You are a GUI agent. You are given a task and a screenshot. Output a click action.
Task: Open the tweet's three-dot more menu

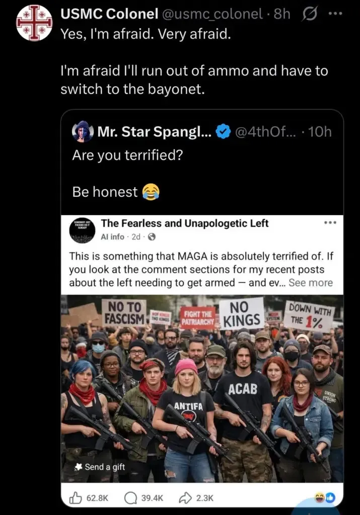tap(335, 14)
